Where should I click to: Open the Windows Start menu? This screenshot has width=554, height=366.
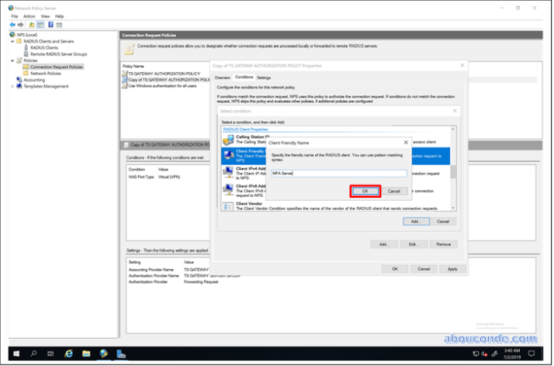pos(15,354)
